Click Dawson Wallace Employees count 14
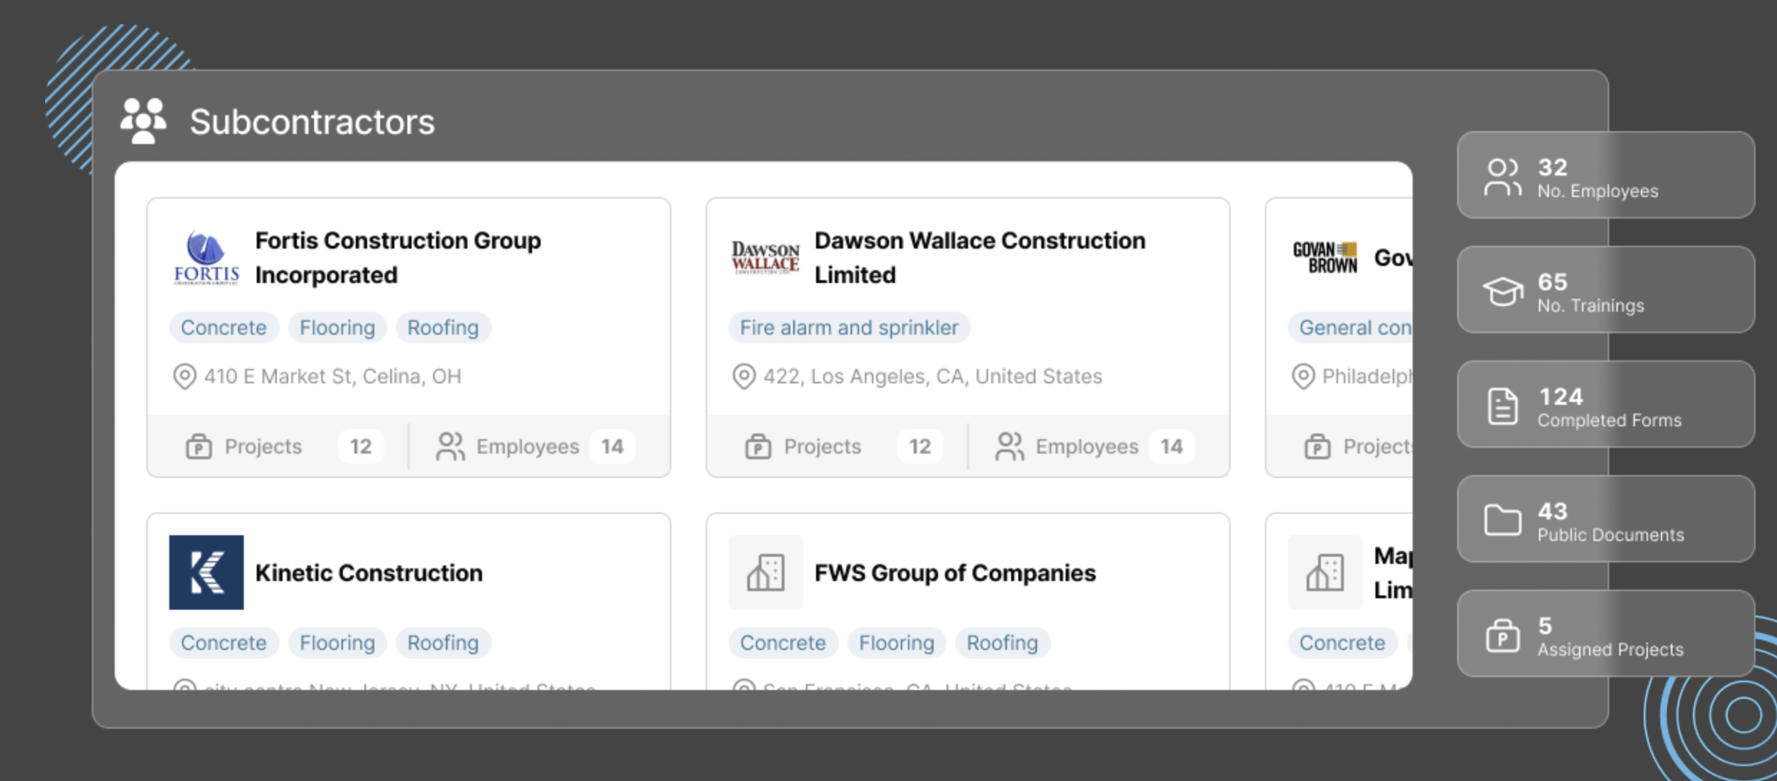This screenshot has width=1777, height=781. tap(1171, 446)
